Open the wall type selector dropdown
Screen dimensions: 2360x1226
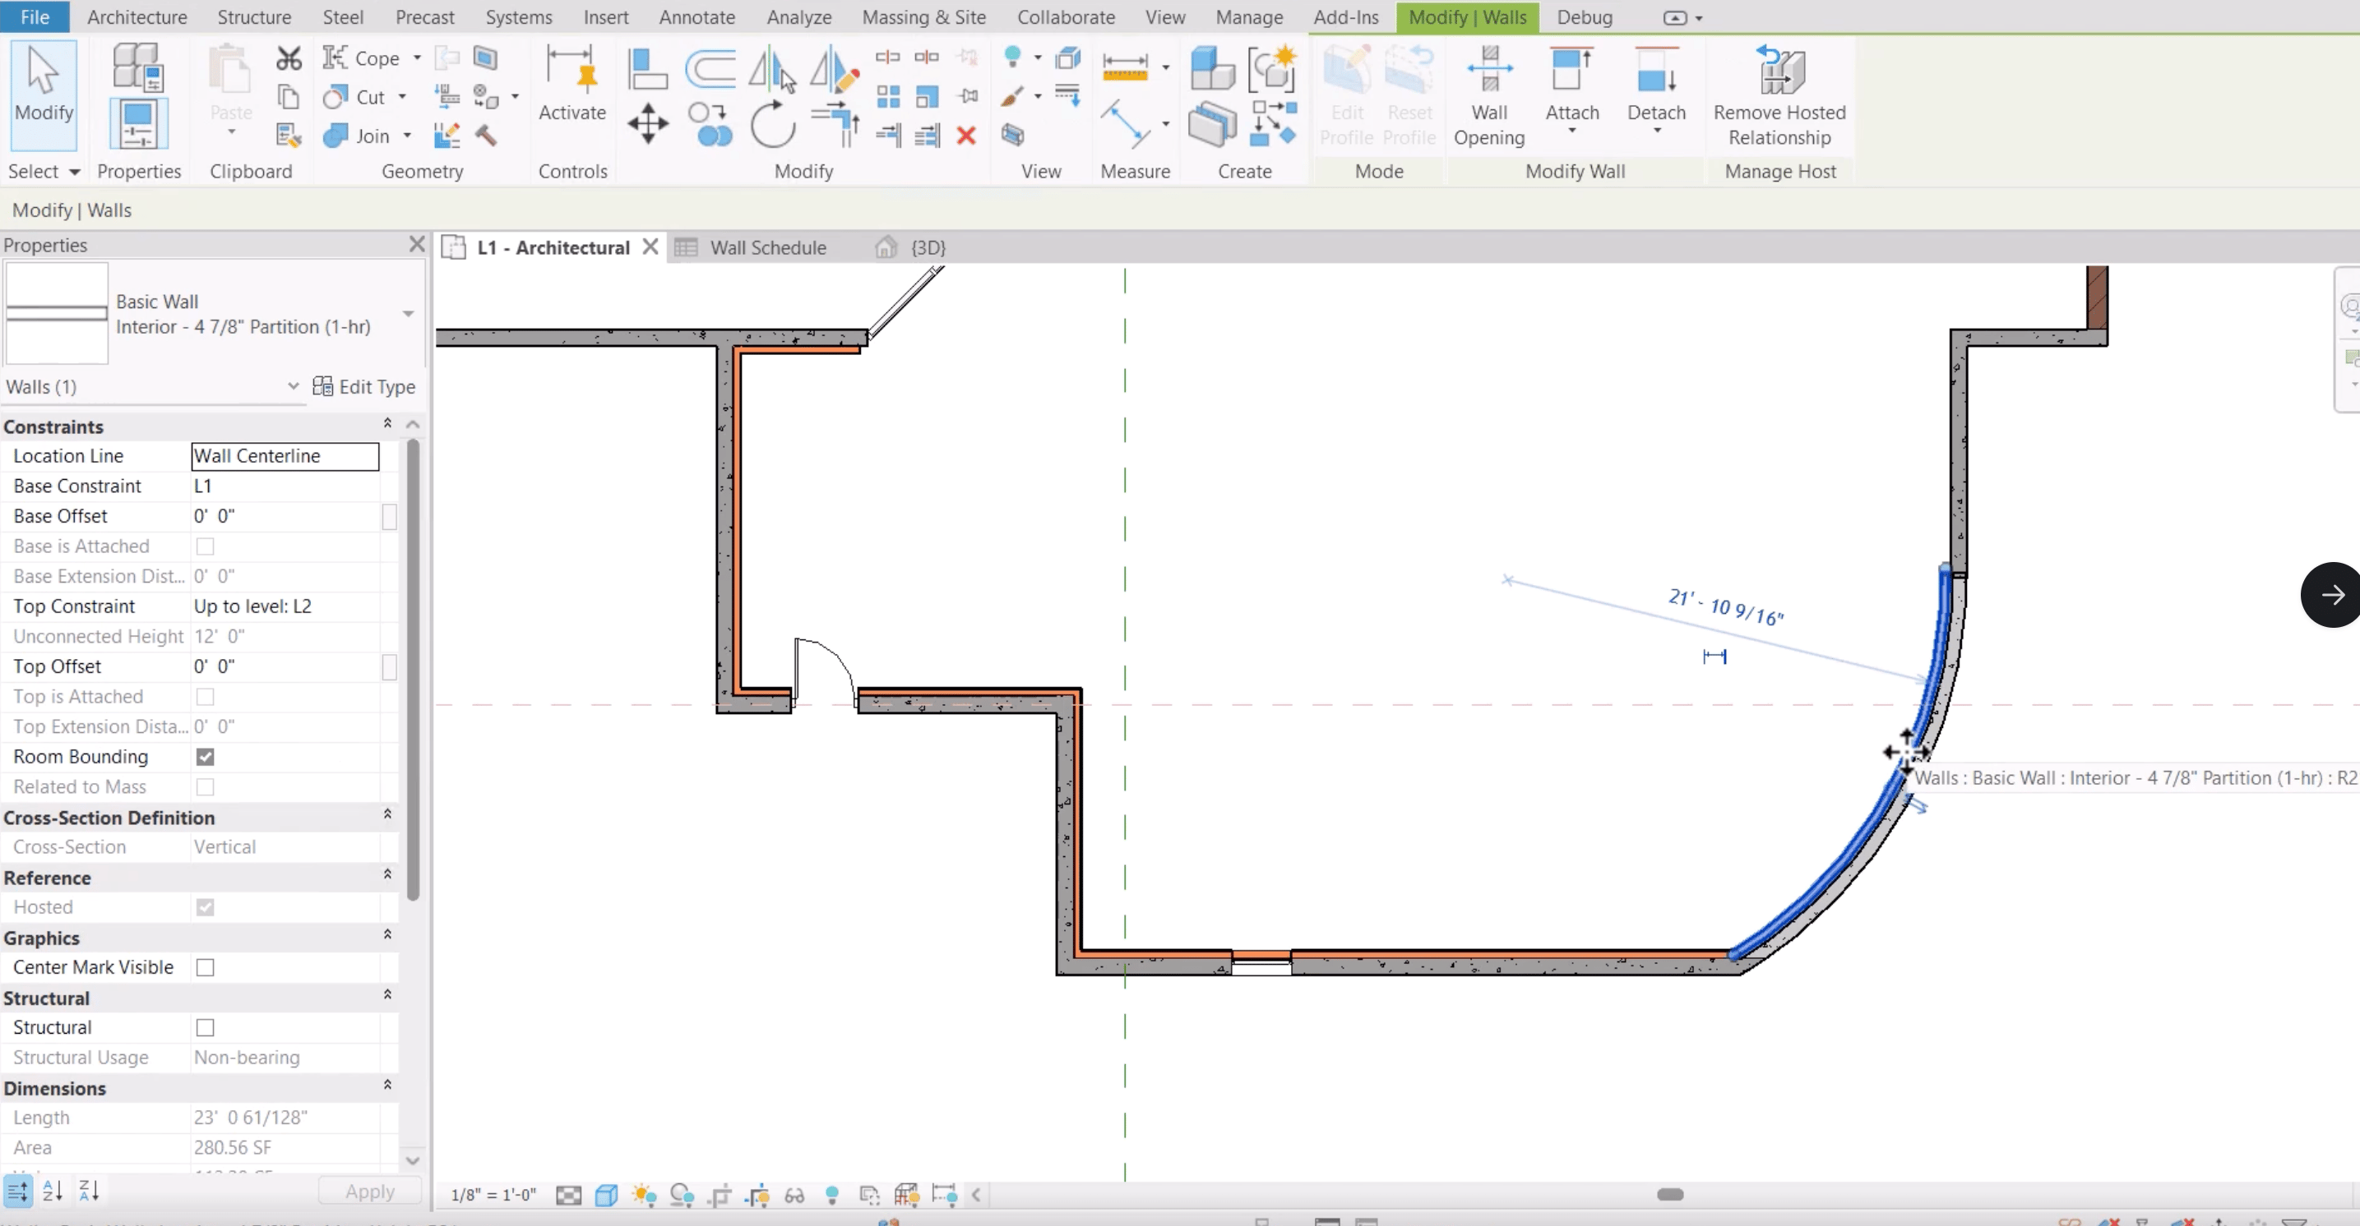click(x=409, y=314)
